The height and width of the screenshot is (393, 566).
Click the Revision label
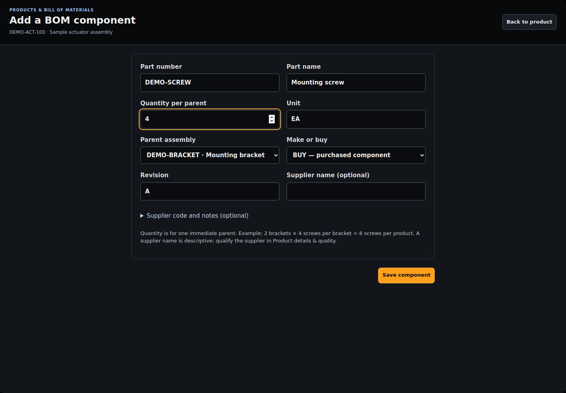click(x=154, y=175)
